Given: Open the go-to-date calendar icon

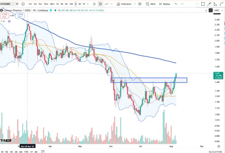Looking at the screenshot, I should [43, 152].
